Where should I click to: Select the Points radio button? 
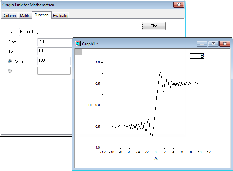[10, 61]
